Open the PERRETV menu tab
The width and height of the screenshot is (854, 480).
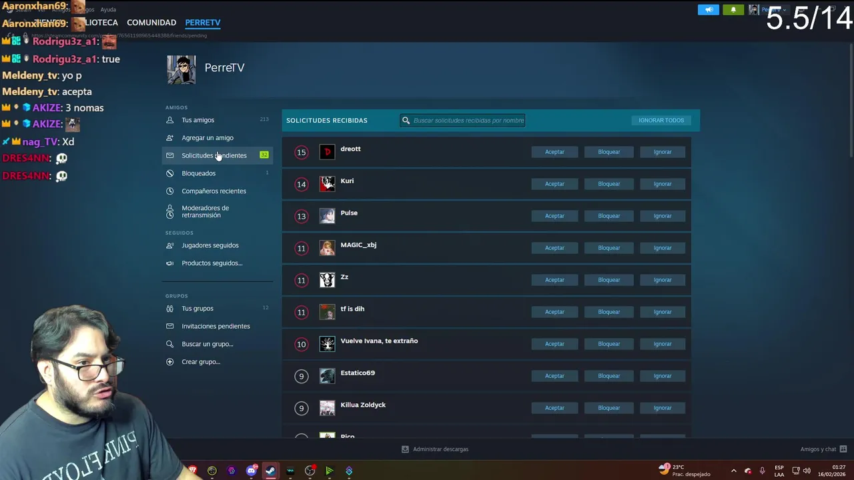[x=203, y=23]
